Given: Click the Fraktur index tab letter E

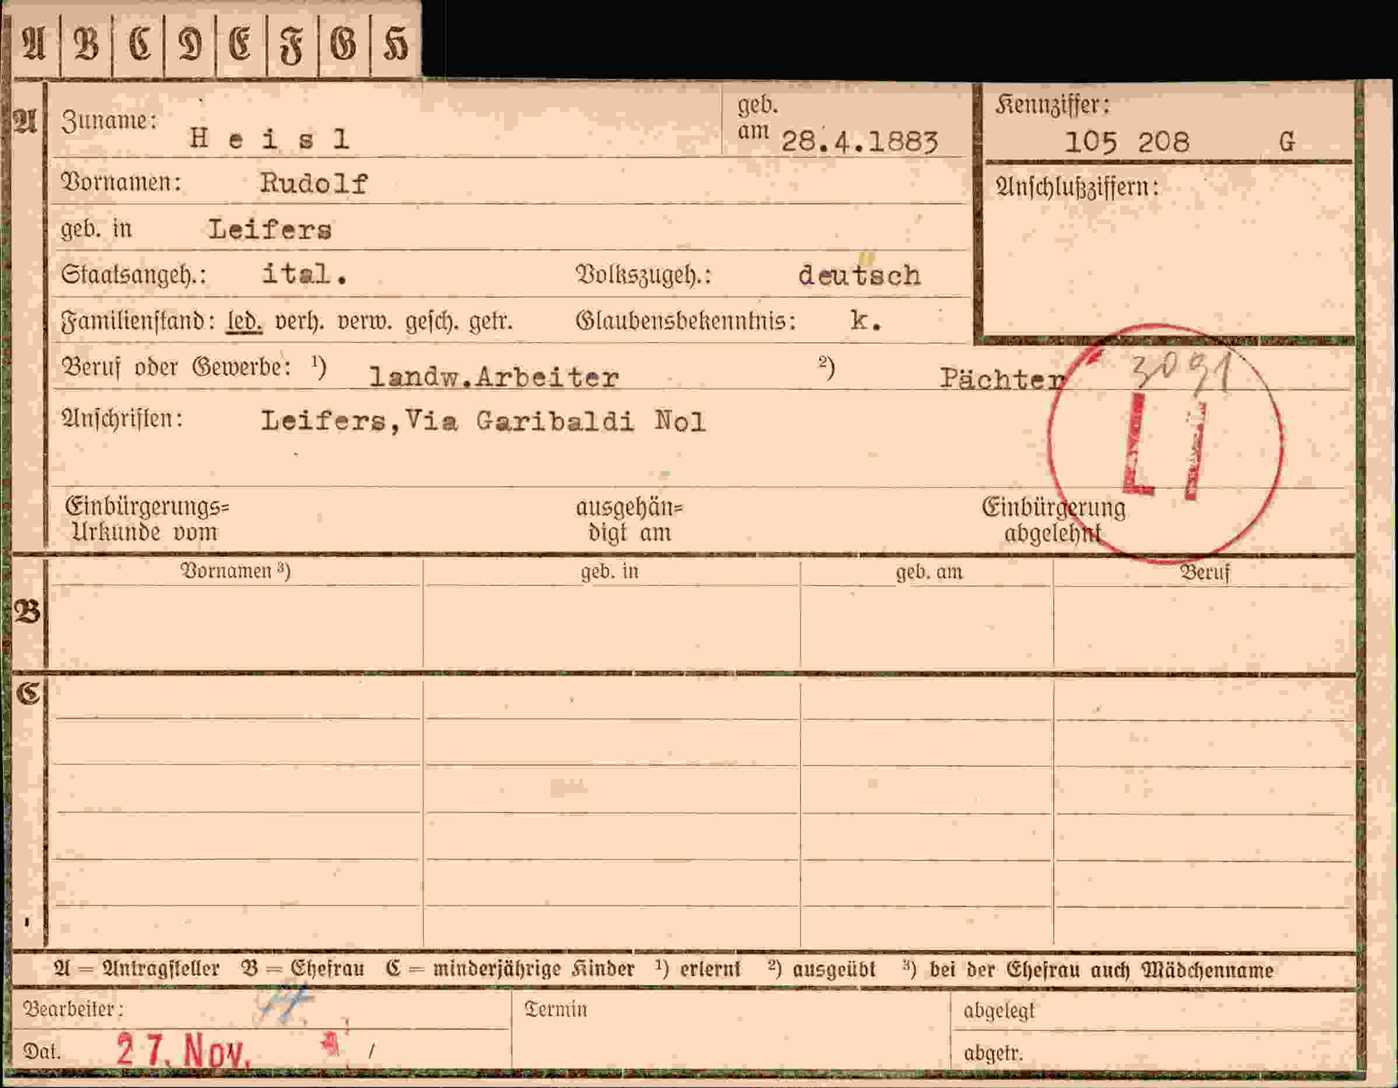Looking at the screenshot, I should [x=240, y=45].
